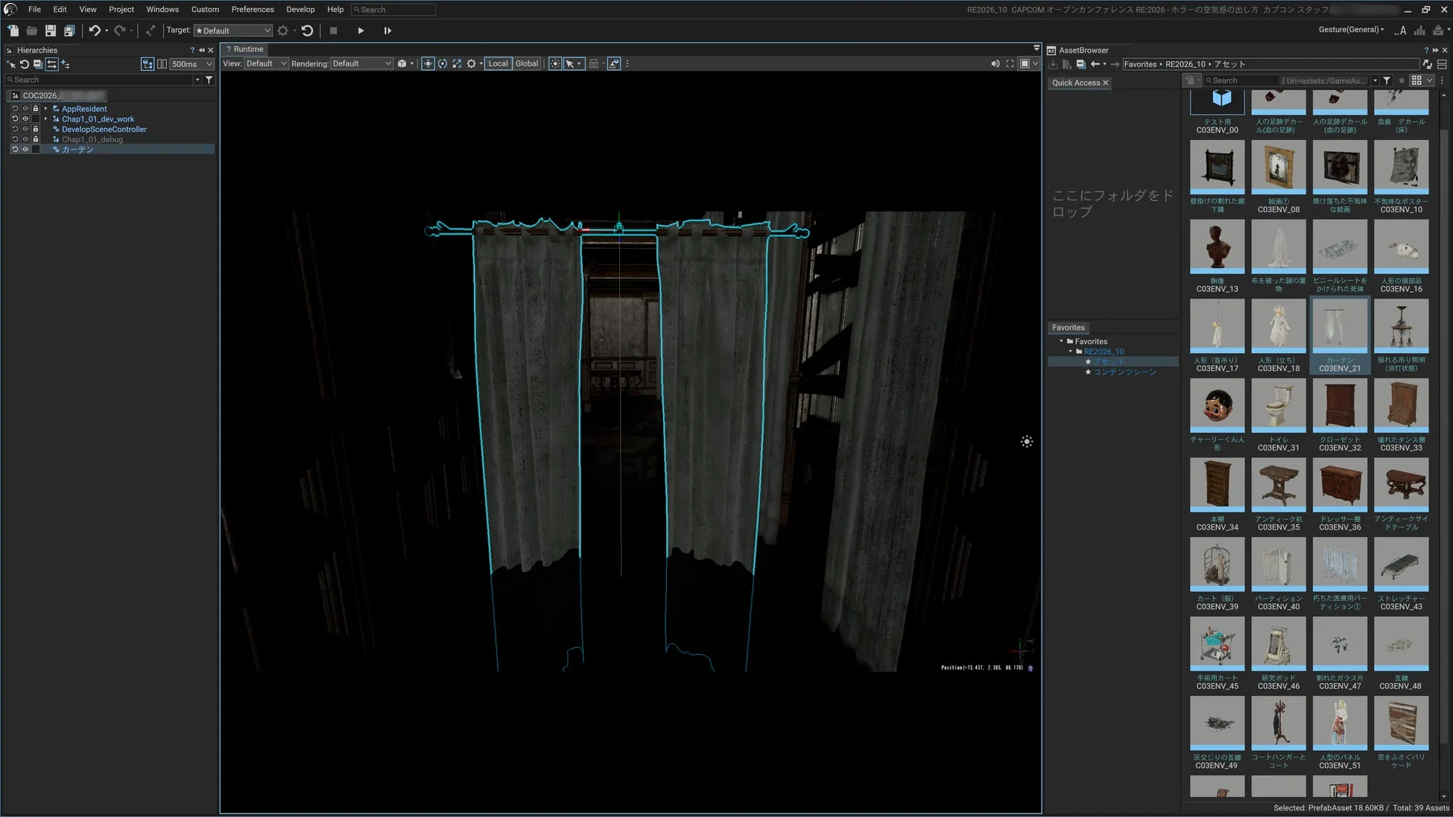
Task: Toggle the lock on DevelopSceneController row
Action: (x=35, y=129)
